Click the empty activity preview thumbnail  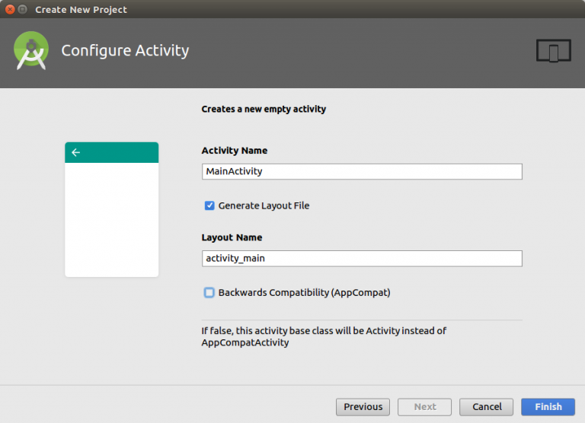pyautogui.click(x=111, y=209)
